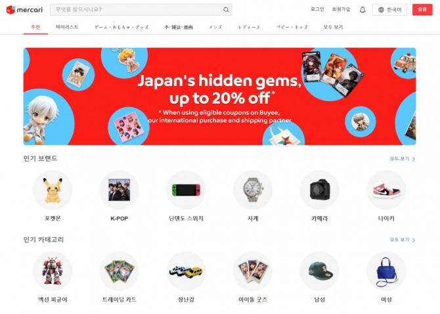Expand 모두 보기 for popular categories

pyautogui.click(x=403, y=240)
